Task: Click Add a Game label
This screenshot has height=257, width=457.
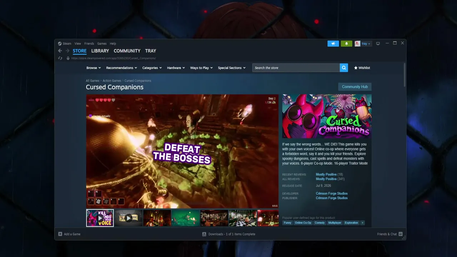Action: click(x=72, y=234)
